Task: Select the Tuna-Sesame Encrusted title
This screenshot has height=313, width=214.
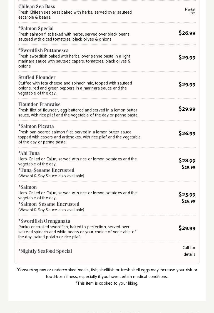Action: pyautogui.click(x=46, y=170)
